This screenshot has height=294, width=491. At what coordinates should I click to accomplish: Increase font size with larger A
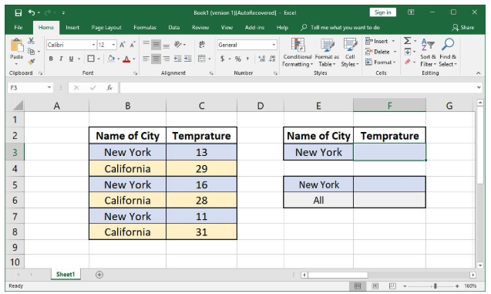point(123,45)
